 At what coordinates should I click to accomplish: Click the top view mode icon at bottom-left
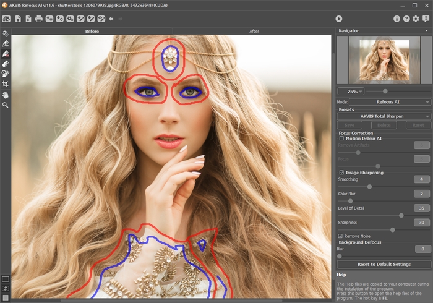5,280
